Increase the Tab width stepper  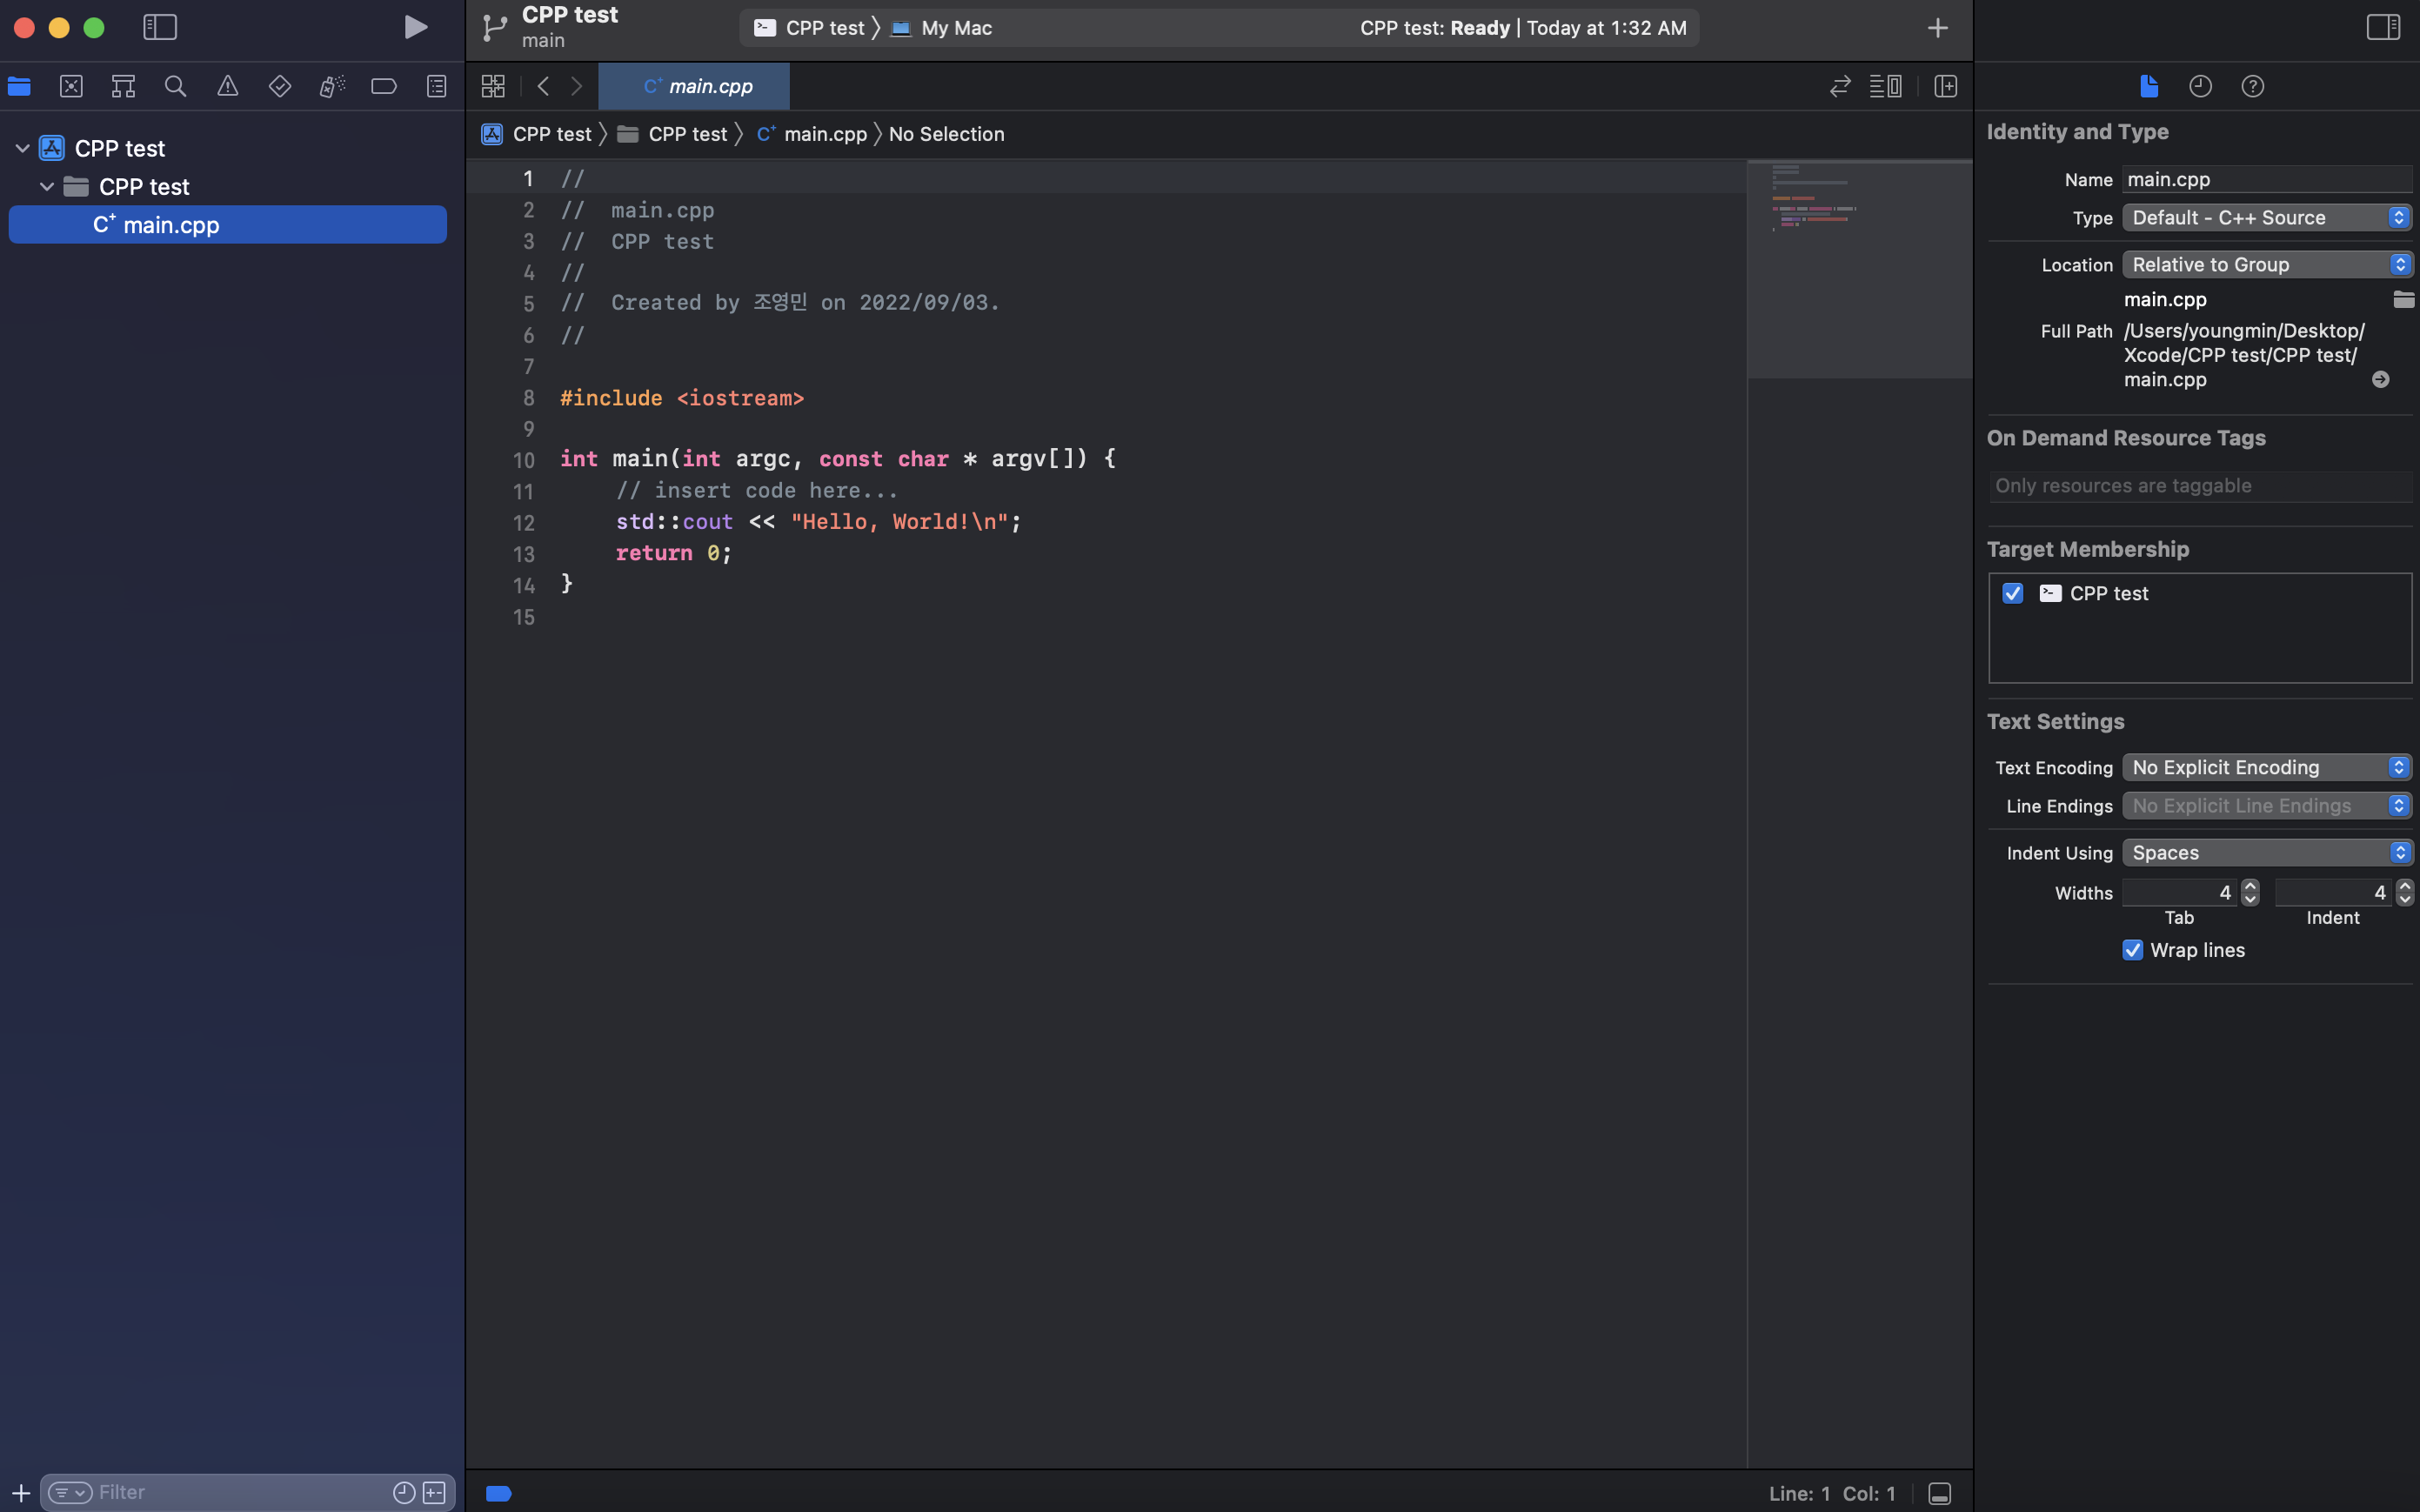click(x=2250, y=886)
